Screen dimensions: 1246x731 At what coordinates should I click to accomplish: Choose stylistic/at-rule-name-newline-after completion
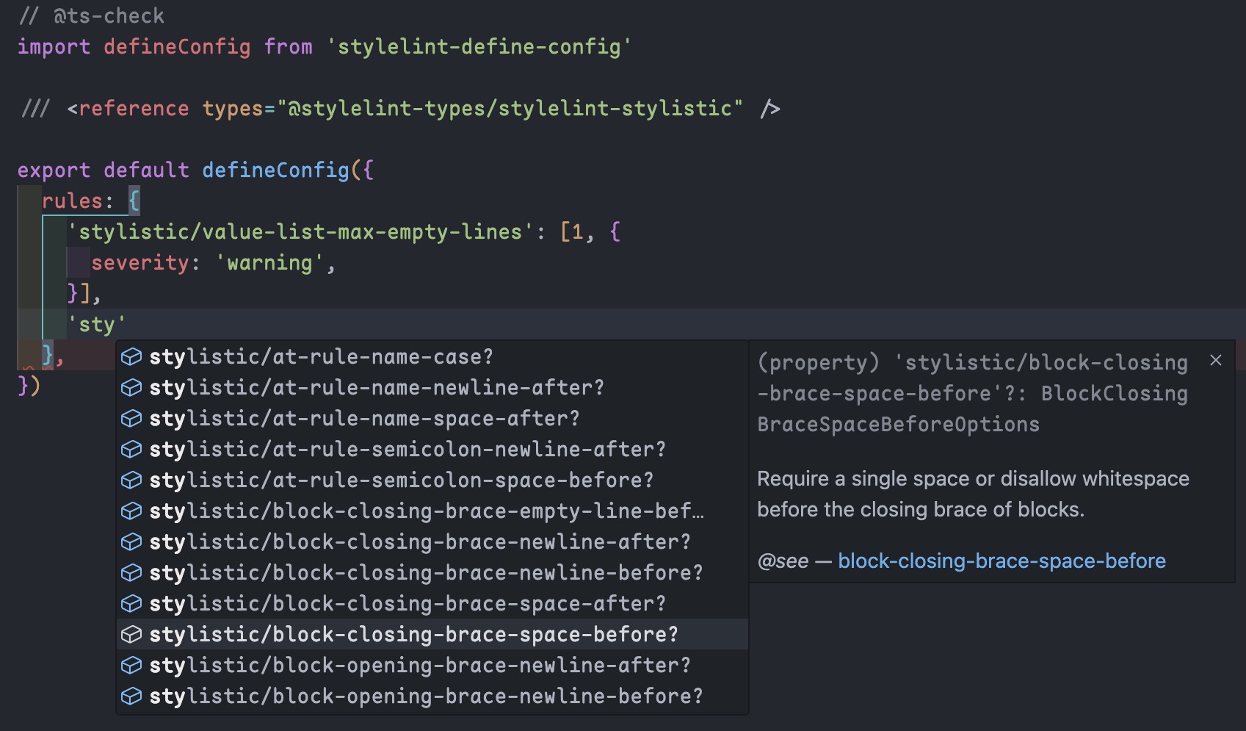[432, 388]
